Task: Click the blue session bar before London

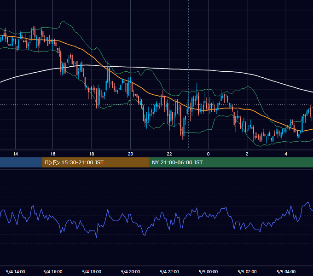Action: pyautogui.click(x=21, y=162)
